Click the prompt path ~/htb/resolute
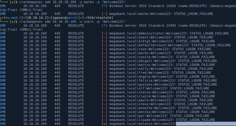Viewport: 236px width, 126px height. (97, 18)
